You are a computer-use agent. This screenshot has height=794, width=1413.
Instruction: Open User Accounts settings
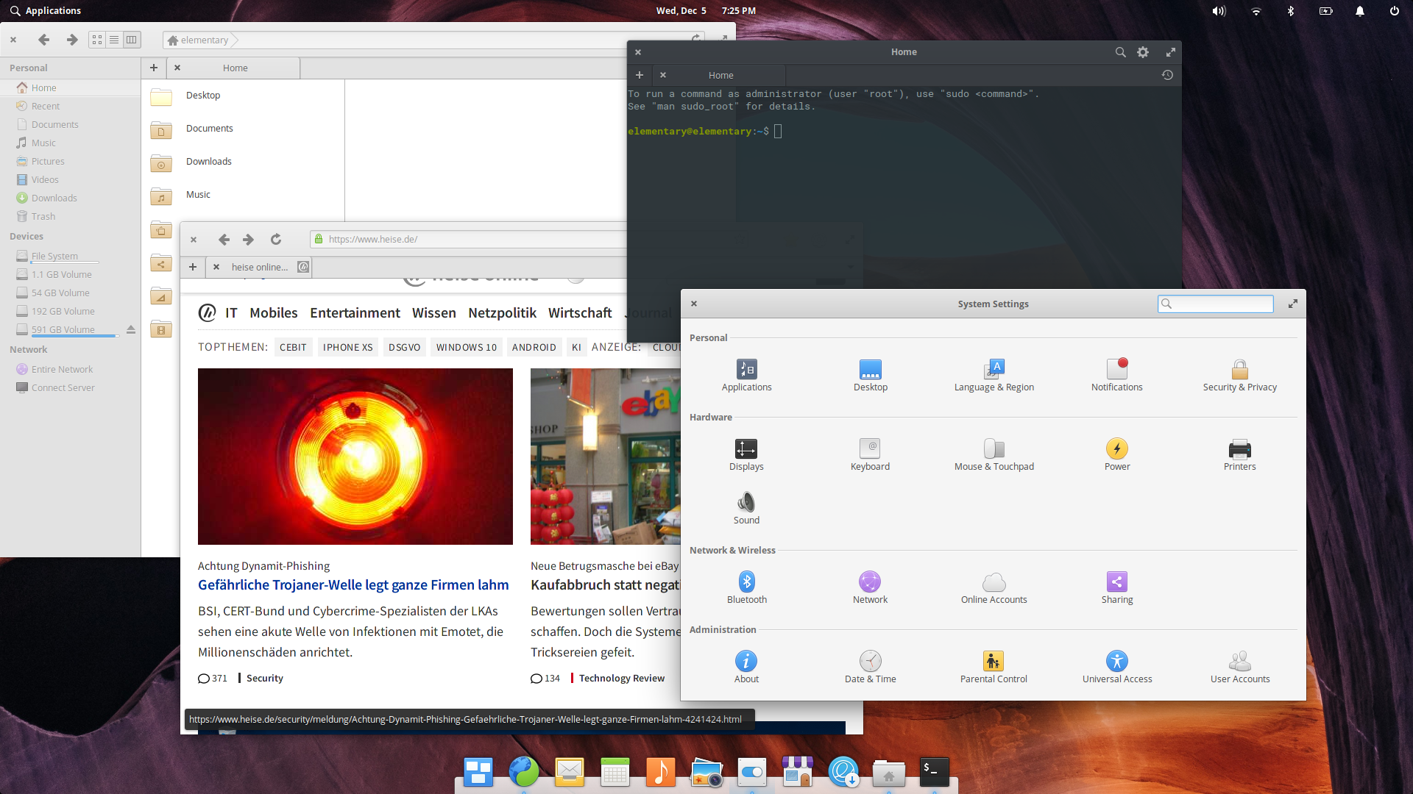[1239, 668]
